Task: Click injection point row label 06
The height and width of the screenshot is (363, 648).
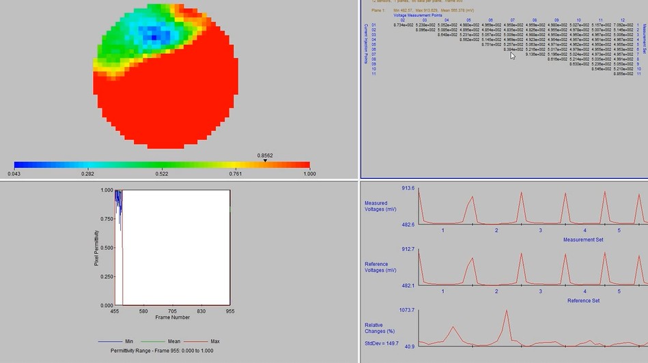Action: 374,50
